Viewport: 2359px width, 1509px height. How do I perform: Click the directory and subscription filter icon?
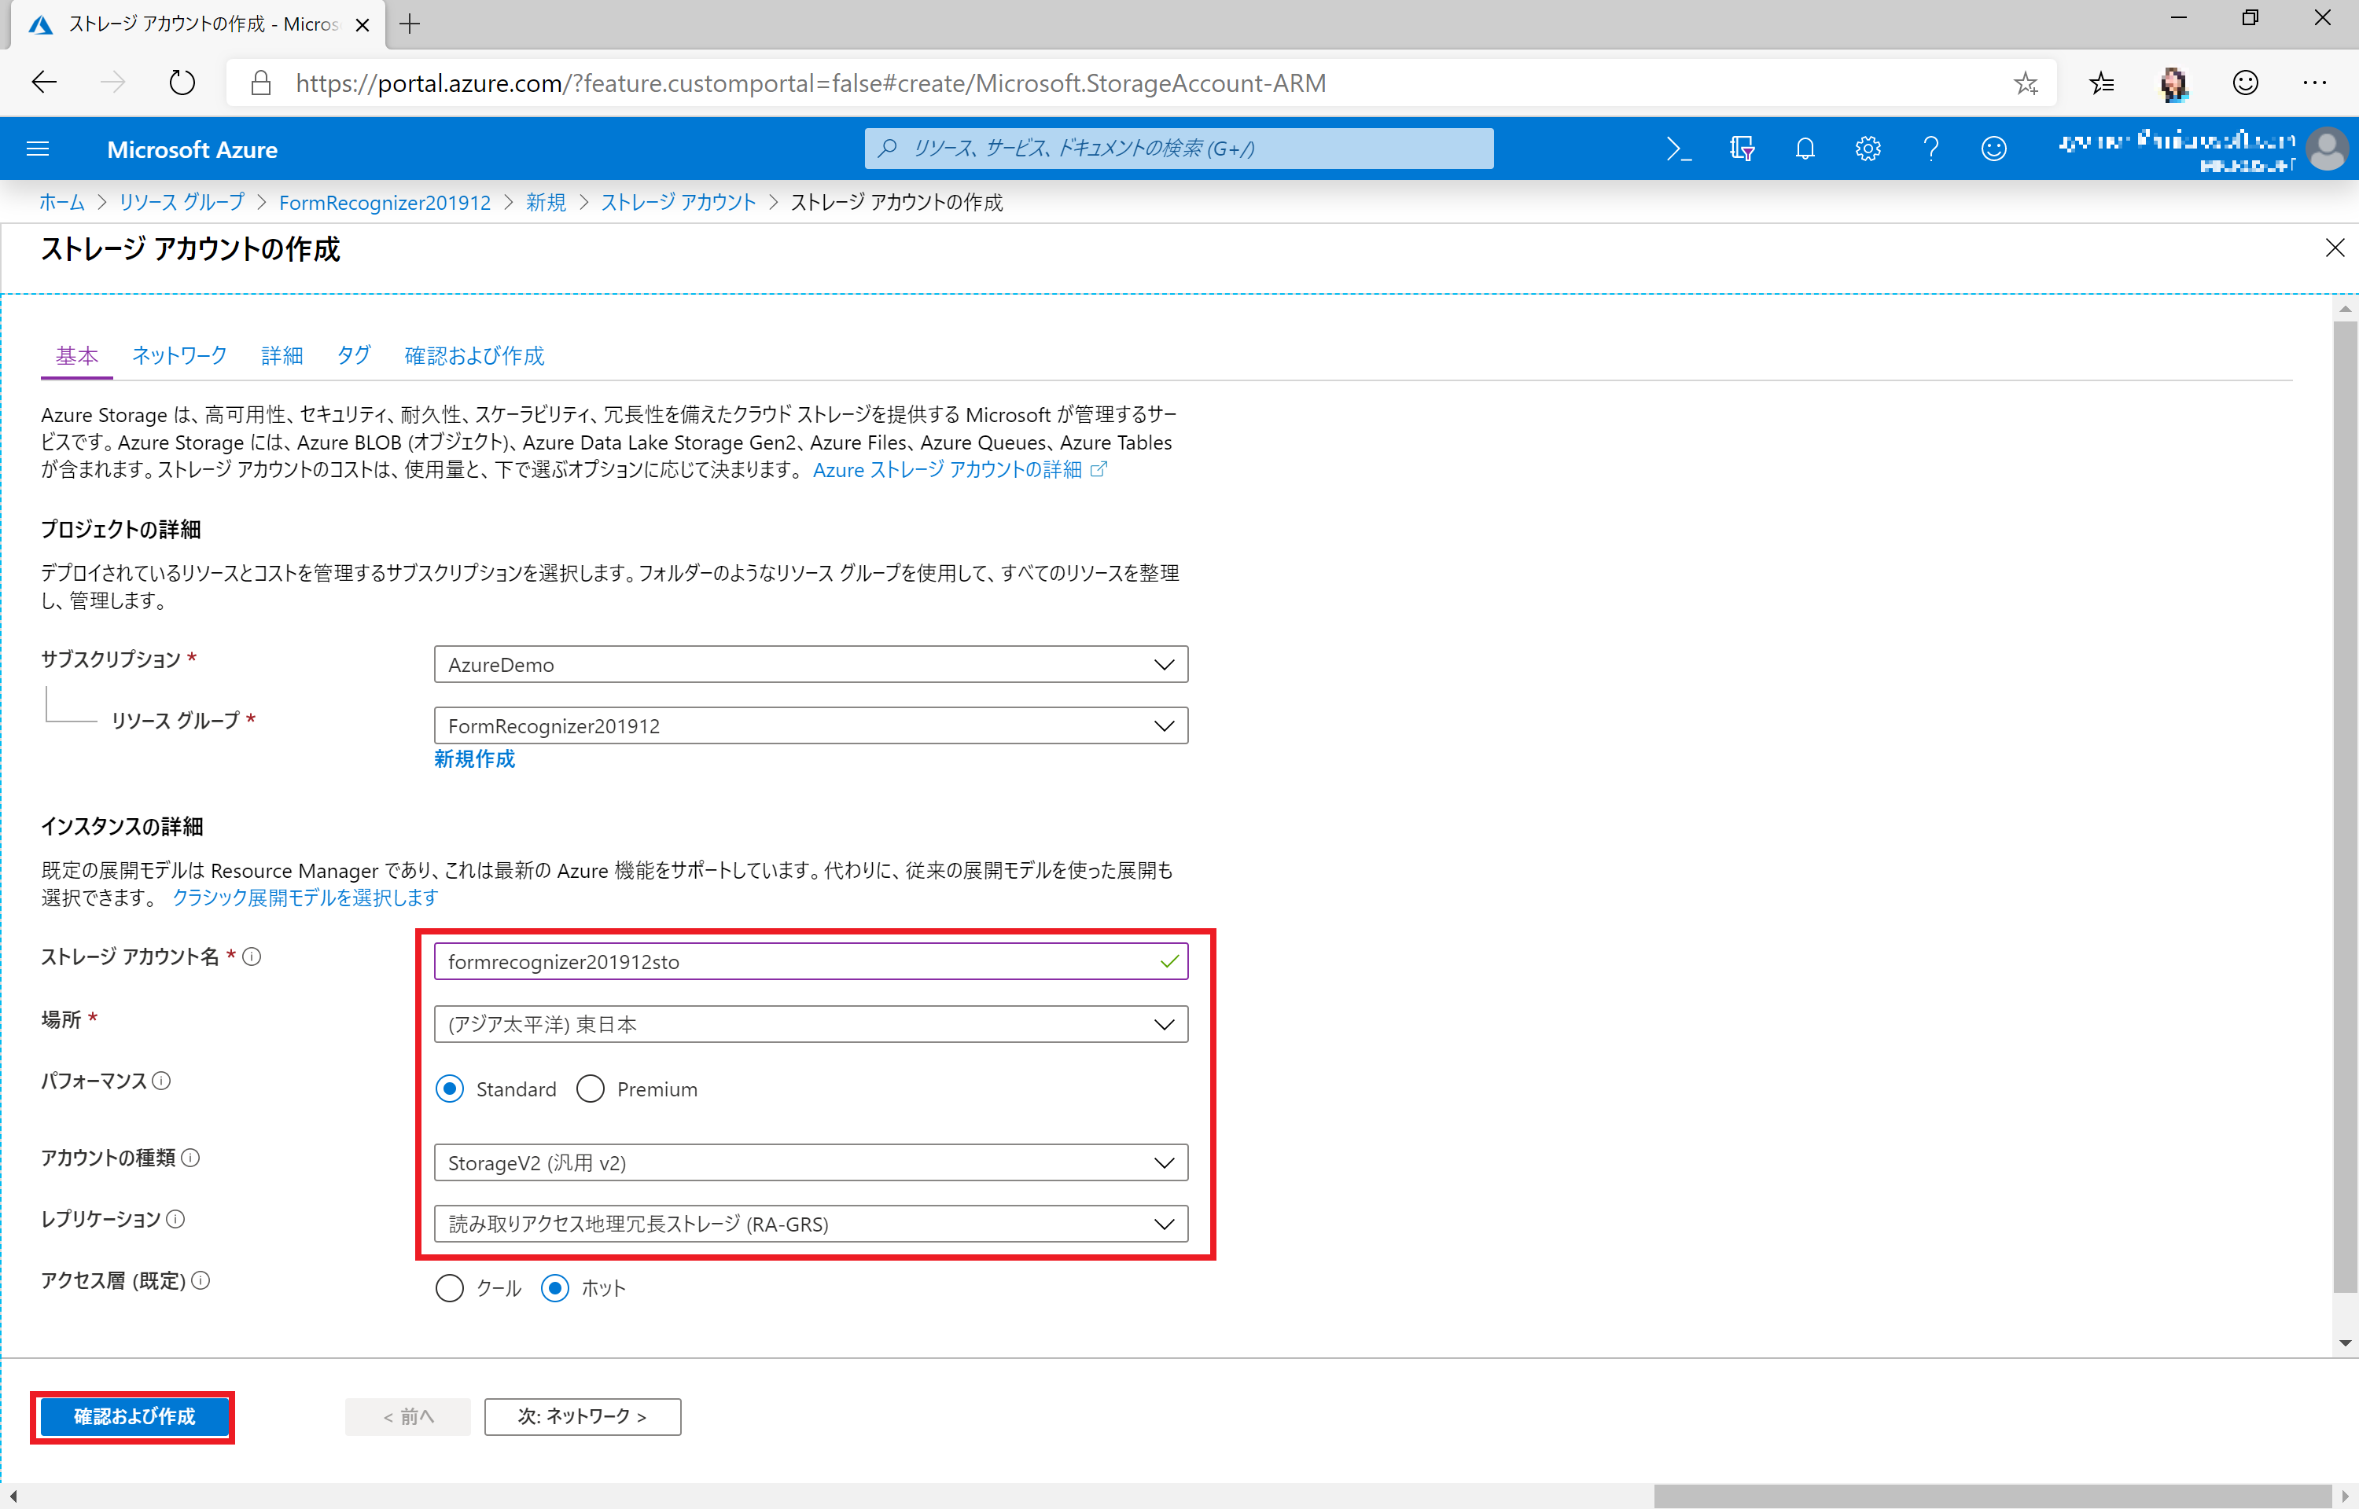(1742, 149)
